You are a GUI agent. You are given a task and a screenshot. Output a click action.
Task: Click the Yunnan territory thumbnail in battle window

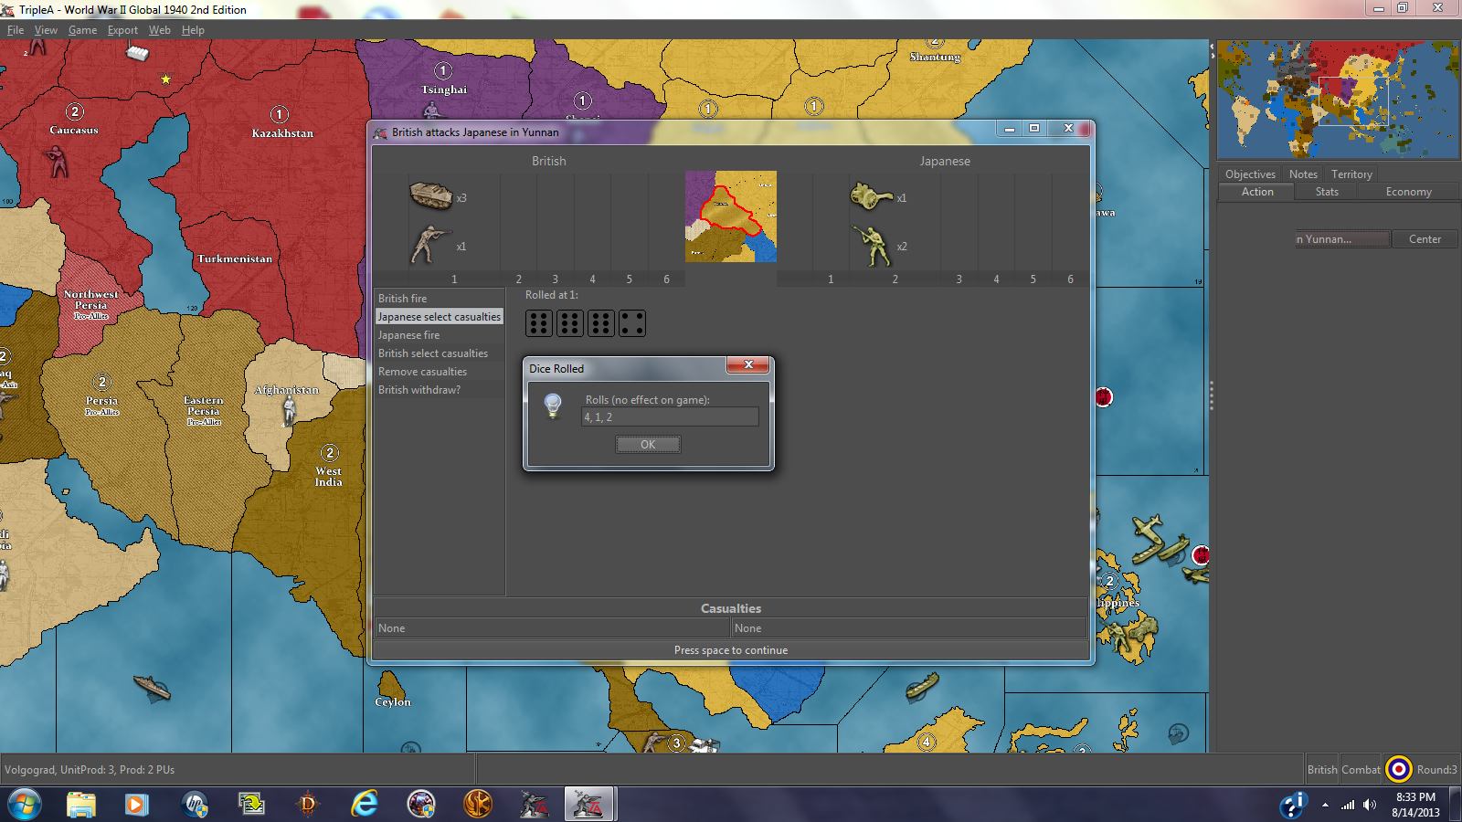tap(731, 216)
